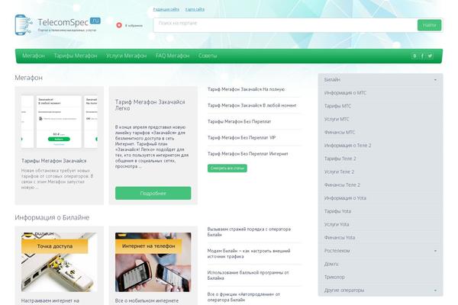Open Услуги Мегафон in green navigation

pyautogui.click(x=126, y=56)
